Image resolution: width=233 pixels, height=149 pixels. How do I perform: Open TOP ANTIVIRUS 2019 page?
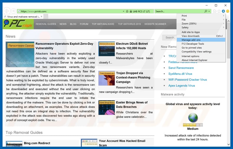(x=129, y=24)
